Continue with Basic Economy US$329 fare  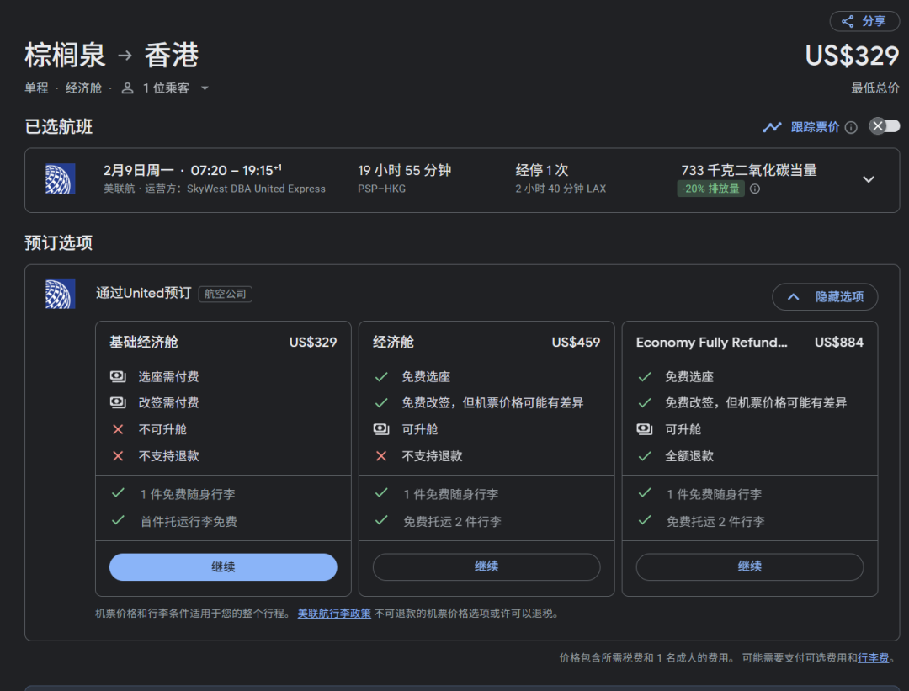tap(223, 566)
